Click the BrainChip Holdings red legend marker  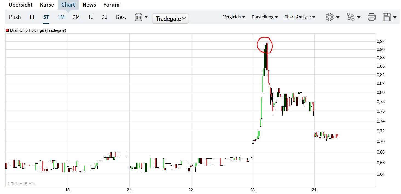(x=7, y=30)
